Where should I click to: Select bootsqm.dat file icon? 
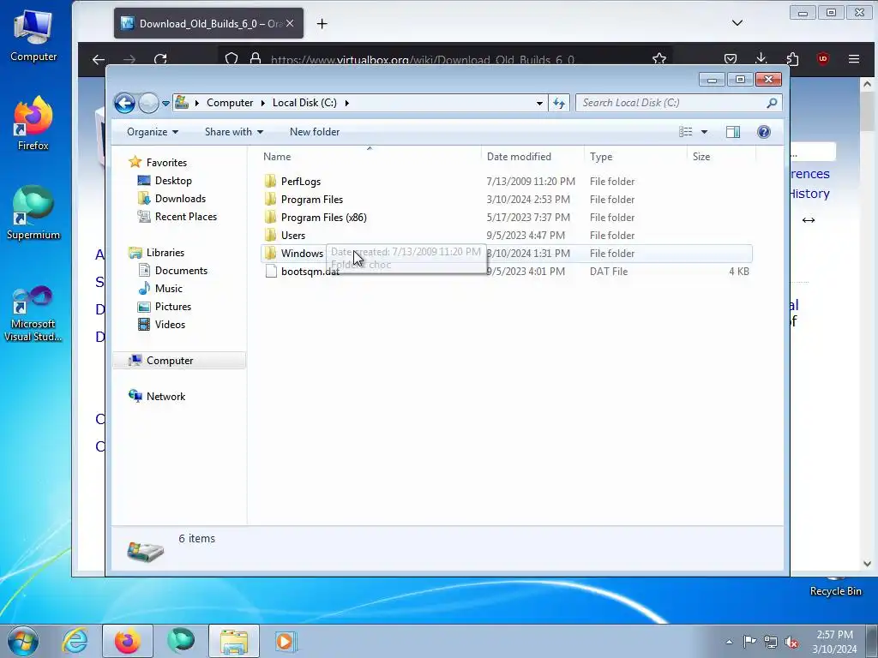pos(270,272)
